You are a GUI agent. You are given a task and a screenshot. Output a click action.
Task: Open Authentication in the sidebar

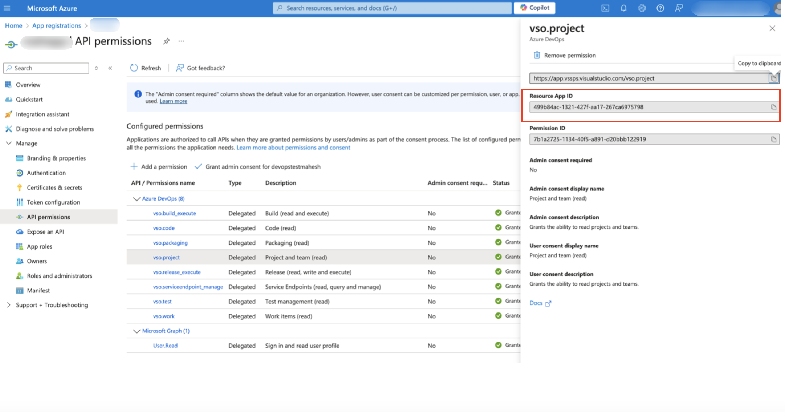tap(46, 173)
